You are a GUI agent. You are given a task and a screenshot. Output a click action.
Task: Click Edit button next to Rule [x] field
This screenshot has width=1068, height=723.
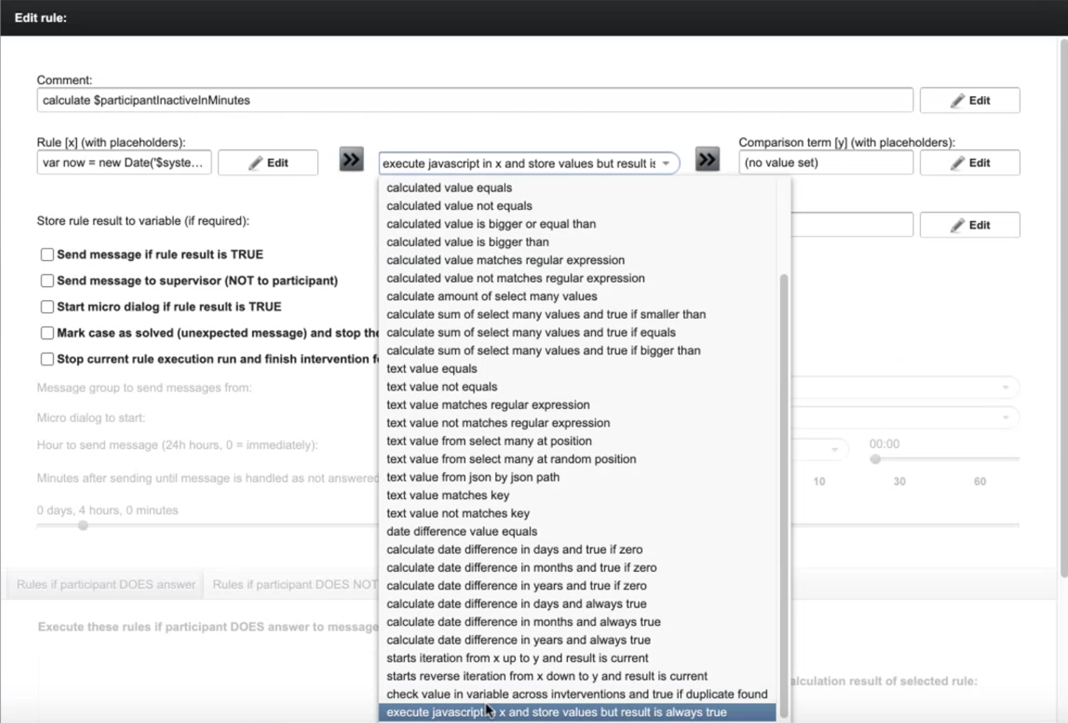coord(268,163)
